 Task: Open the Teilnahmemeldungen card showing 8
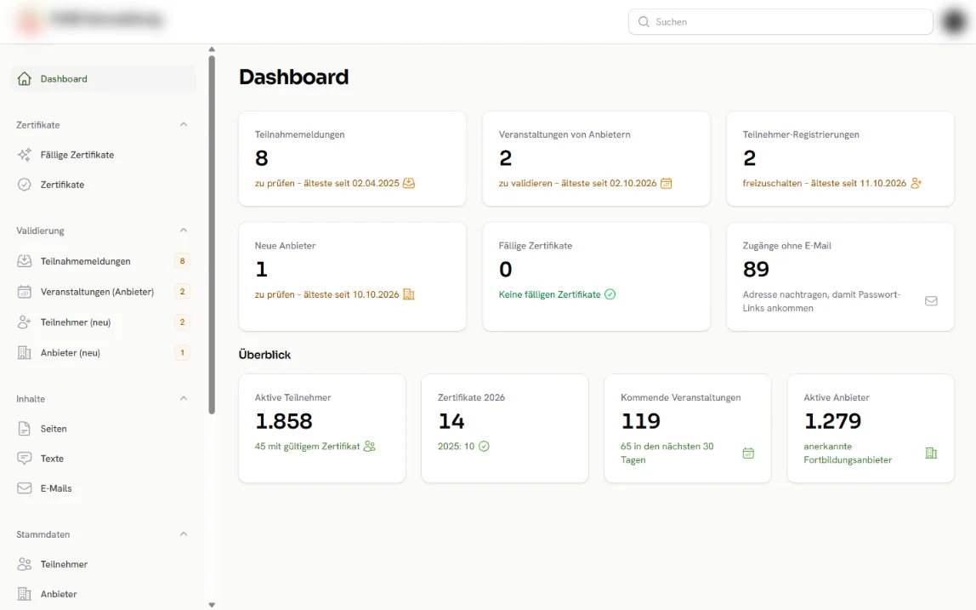tap(352, 159)
